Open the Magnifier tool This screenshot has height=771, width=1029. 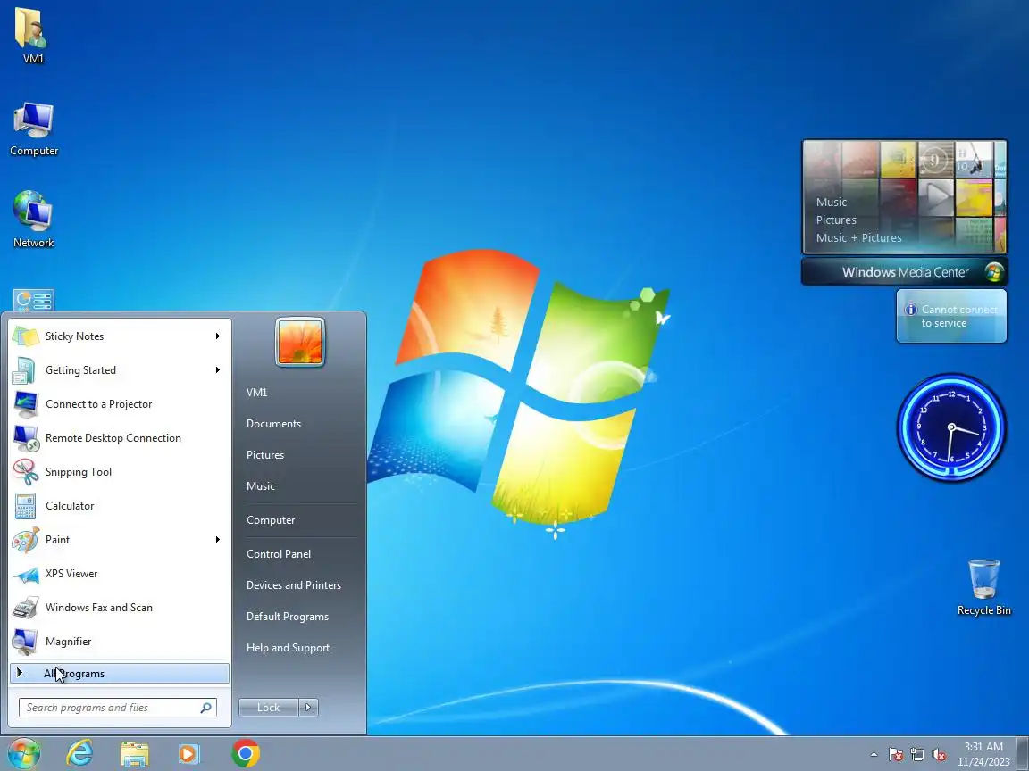click(x=120, y=642)
